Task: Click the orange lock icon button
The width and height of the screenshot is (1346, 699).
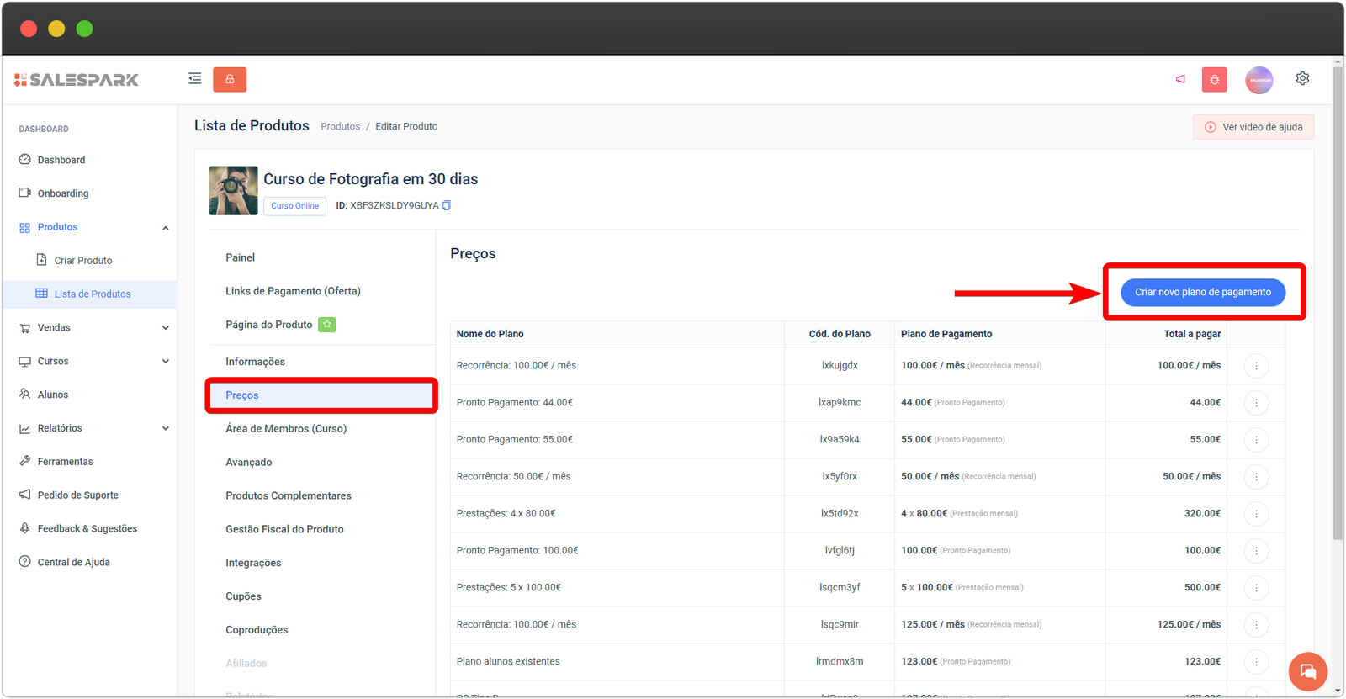Action: coord(230,79)
